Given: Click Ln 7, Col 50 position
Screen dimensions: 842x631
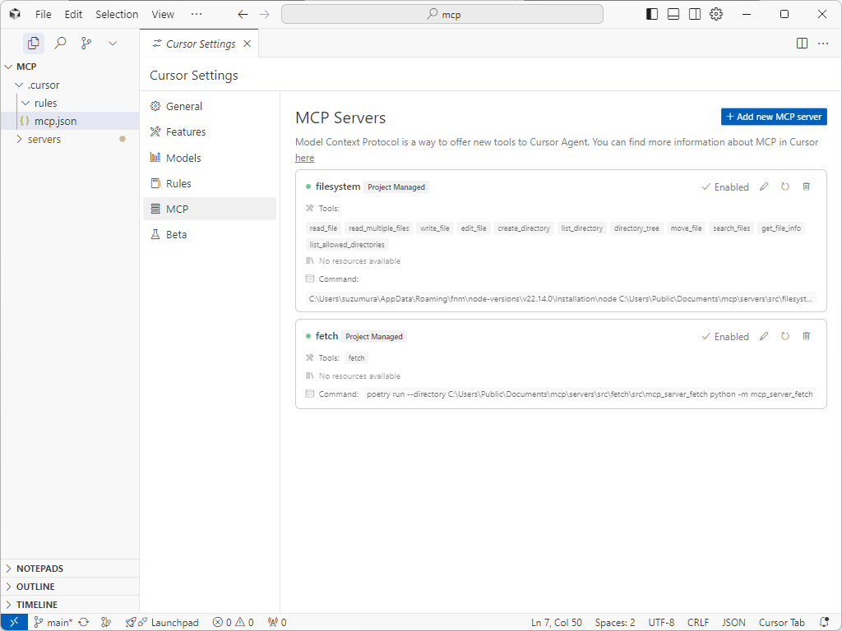Looking at the screenshot, I should pos(557,623).
